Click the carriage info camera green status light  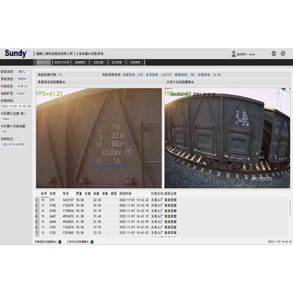(60, 242)
